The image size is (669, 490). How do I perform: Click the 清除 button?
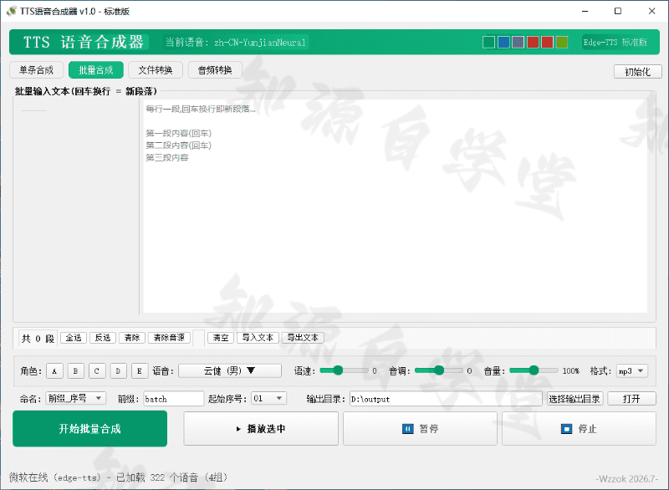click(132, 338)
